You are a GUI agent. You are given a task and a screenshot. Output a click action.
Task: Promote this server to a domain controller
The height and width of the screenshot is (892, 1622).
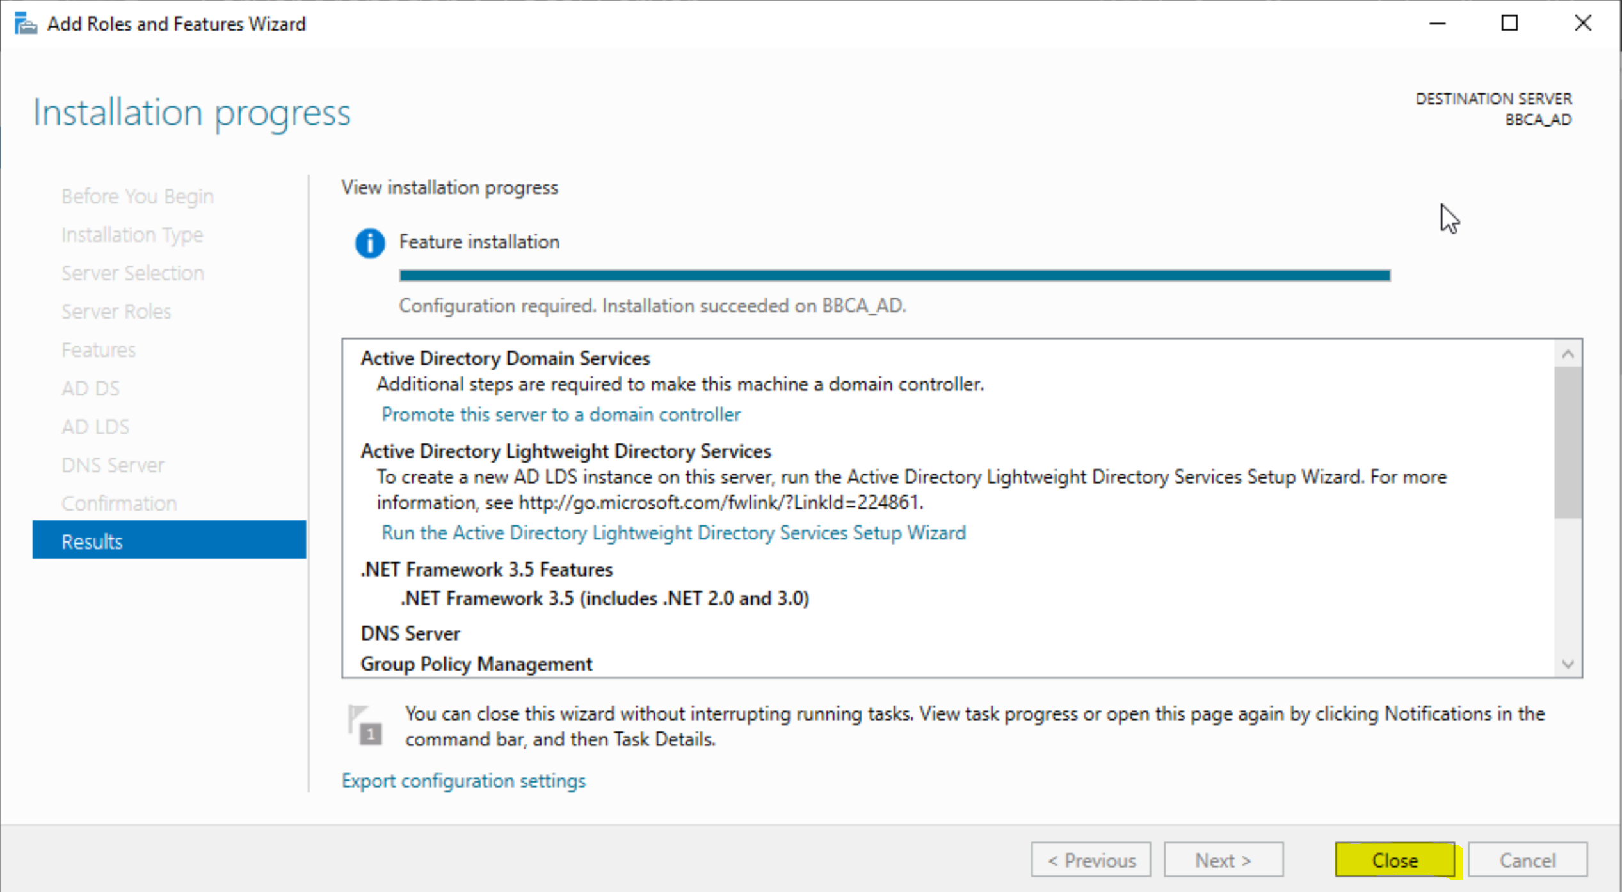pos(561,415)
